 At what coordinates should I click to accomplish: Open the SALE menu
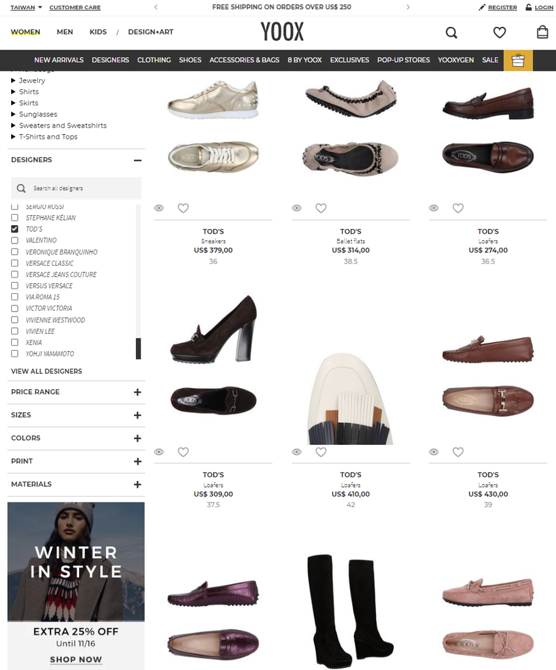coord(490,60)
